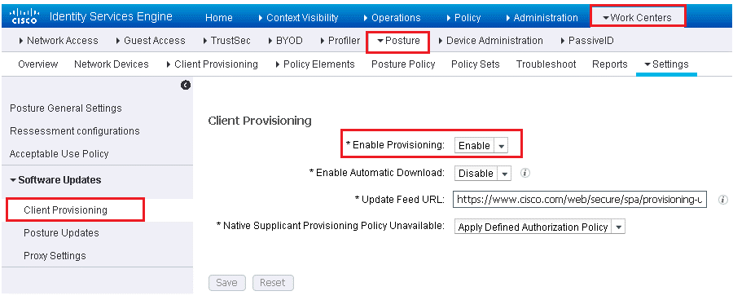Click the Reset button
733x300 pixels.
273,283
